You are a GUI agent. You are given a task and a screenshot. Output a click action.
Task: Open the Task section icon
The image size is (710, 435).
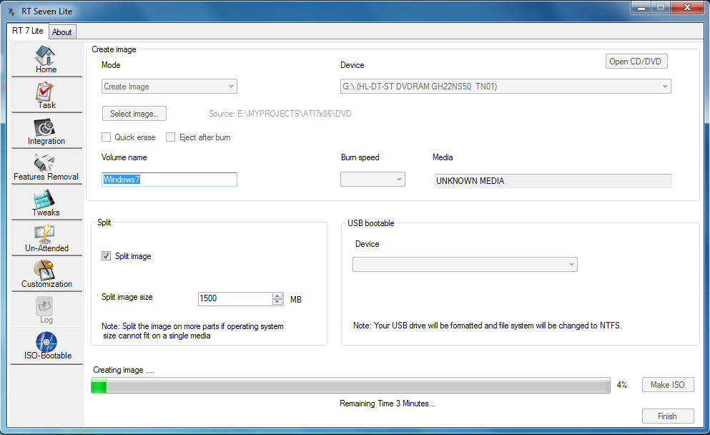pyautogui.click(x=45, y=92)
